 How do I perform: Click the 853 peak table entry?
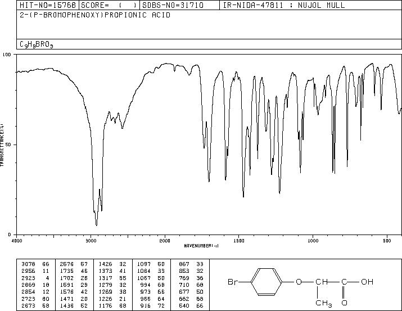point(184,271)
